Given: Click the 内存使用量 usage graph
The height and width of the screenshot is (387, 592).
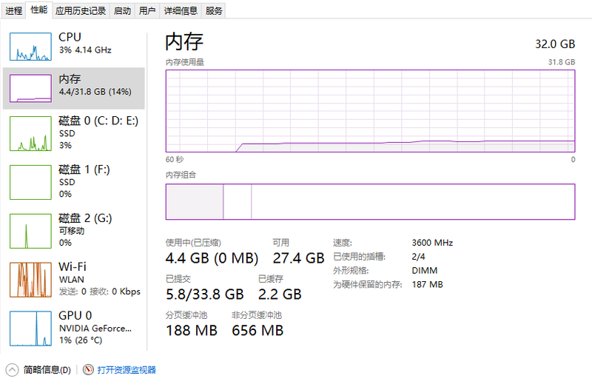Looking at the screenshot, I should 371,111.
